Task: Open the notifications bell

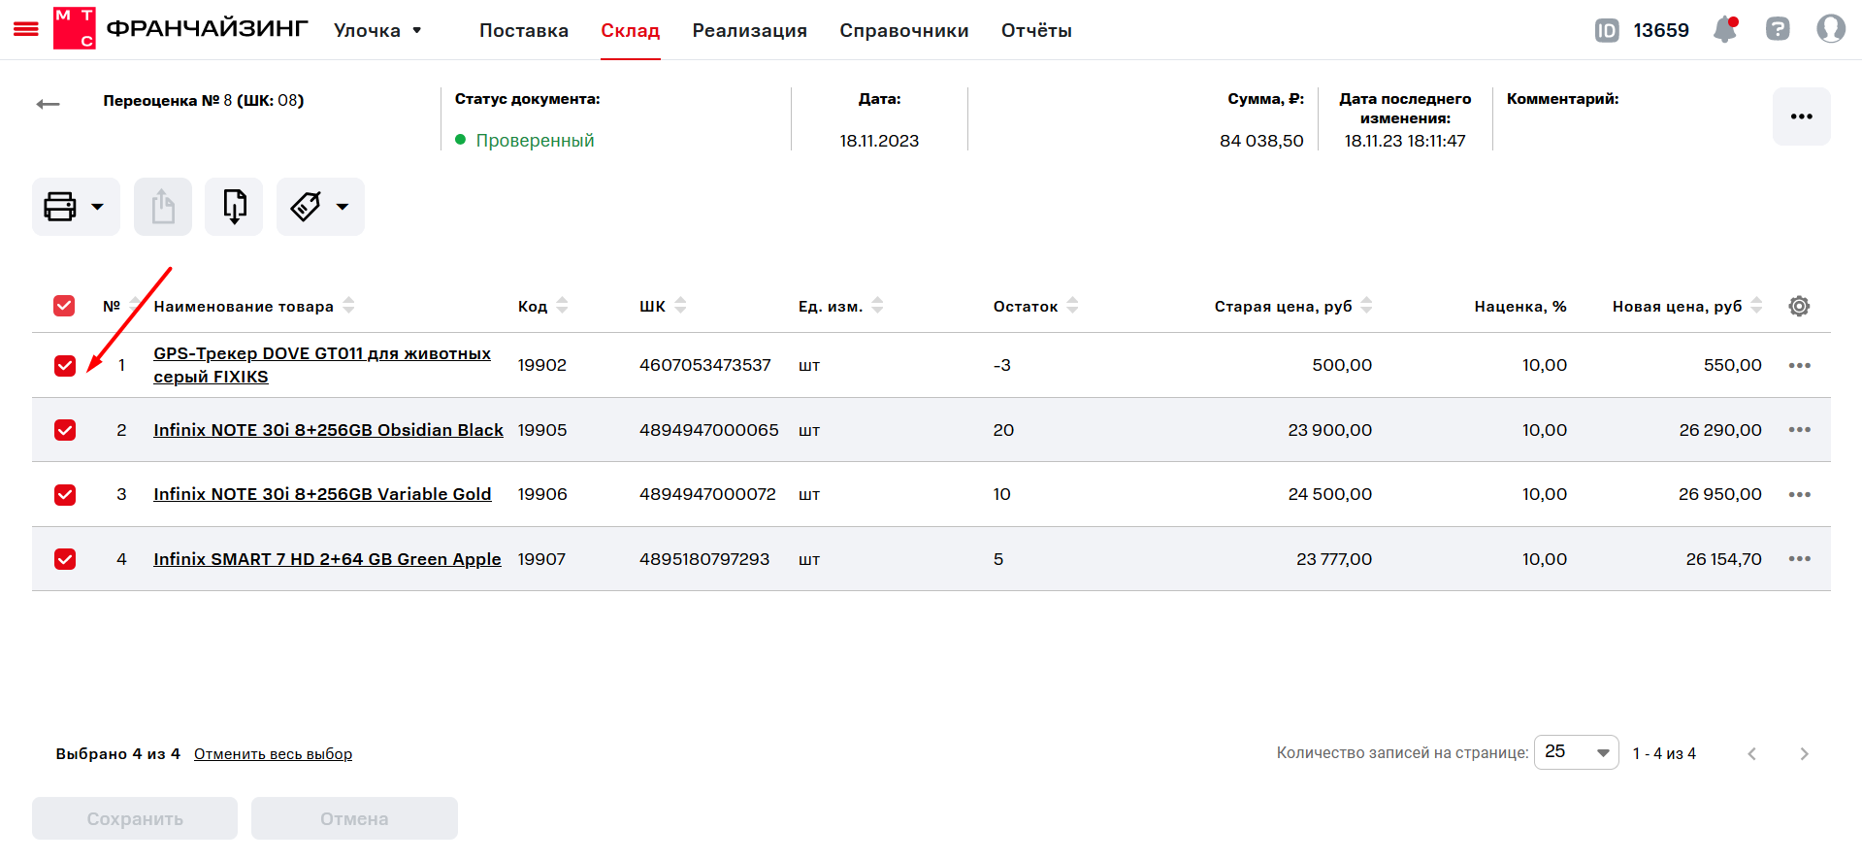Action: click(x=1725, y=29)
